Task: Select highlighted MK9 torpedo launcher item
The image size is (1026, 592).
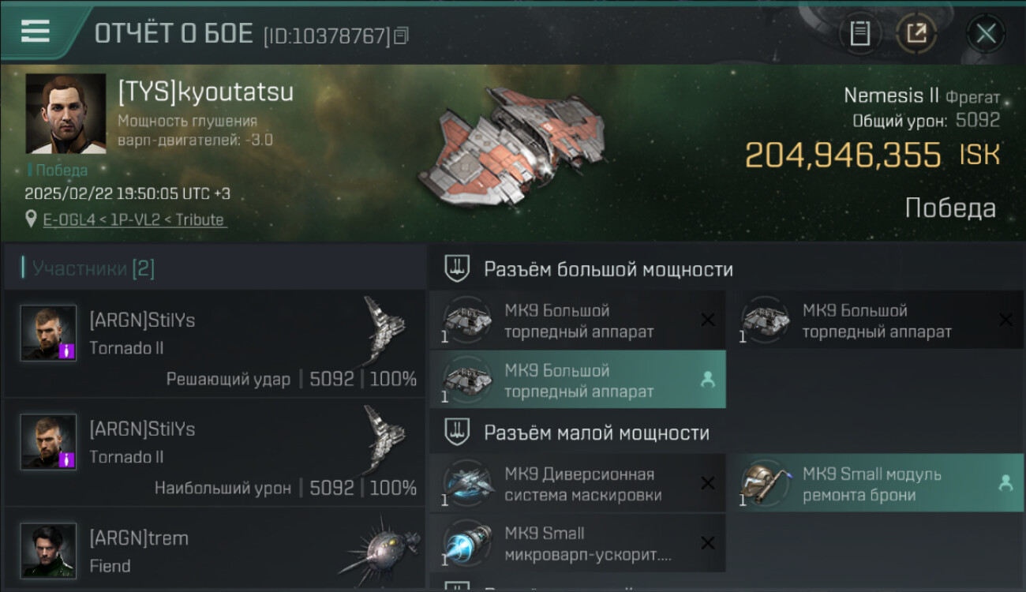Action: pos(578,380)
